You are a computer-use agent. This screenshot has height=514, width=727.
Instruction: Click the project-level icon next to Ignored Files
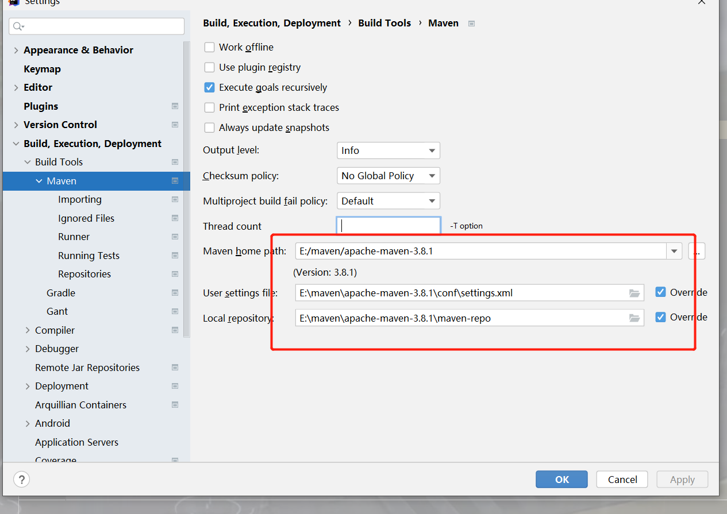[175, 218]
